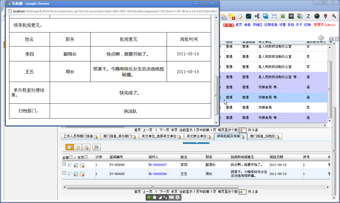Click popup scrollbar down arrow

(x=216, y=123)
